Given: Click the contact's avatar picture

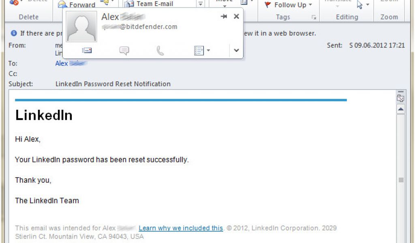Looking at the screenshot, I should (81, 26).
